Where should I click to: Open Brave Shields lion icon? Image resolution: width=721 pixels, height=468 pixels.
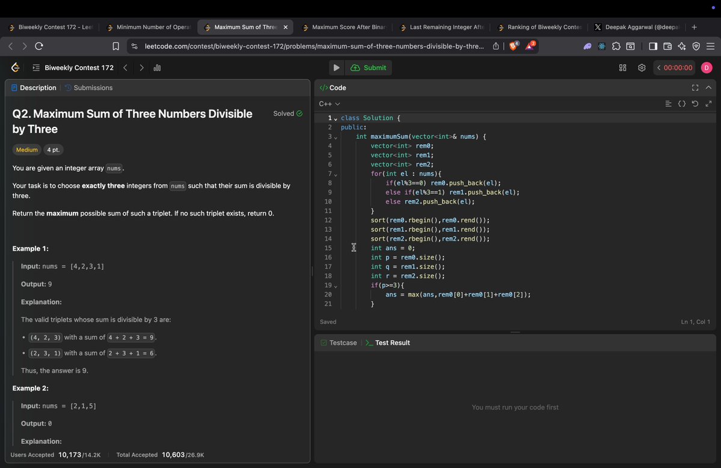pos(514,46)
